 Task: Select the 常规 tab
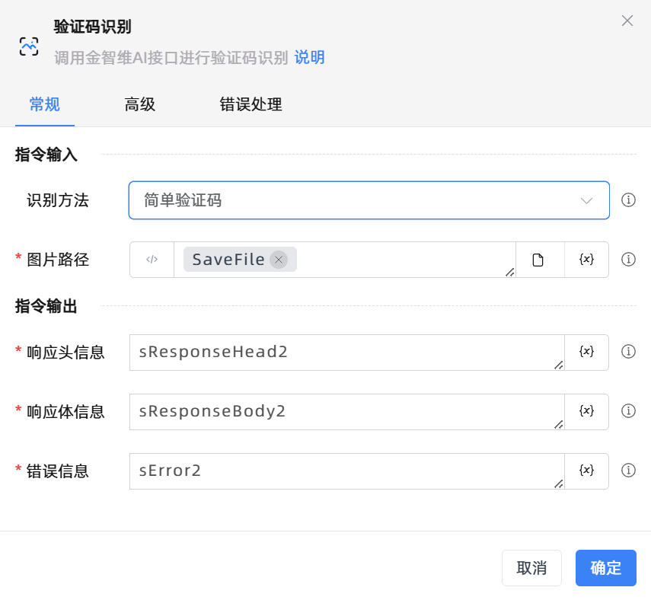point(45,105)
